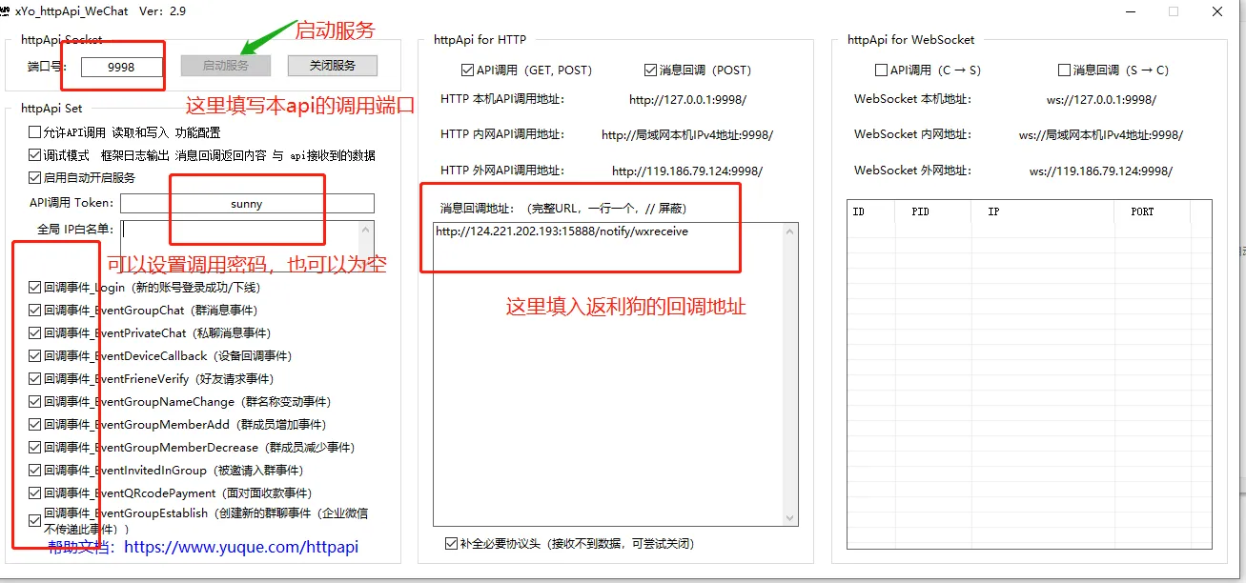
Task: Enable WebSocket 消息回调 (S → C) checkbox
Action: click(1064, 70)
